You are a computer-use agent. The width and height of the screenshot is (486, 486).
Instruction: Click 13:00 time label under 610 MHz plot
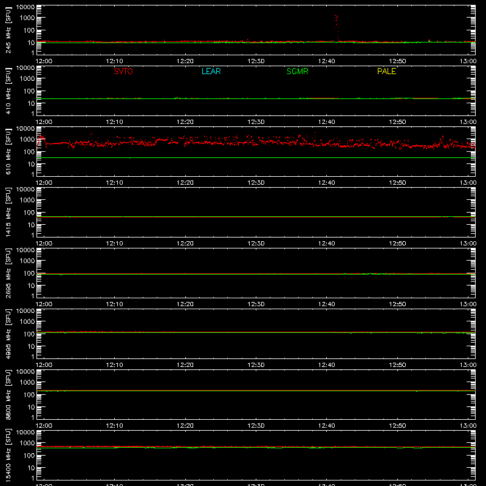tap(468, 183)
